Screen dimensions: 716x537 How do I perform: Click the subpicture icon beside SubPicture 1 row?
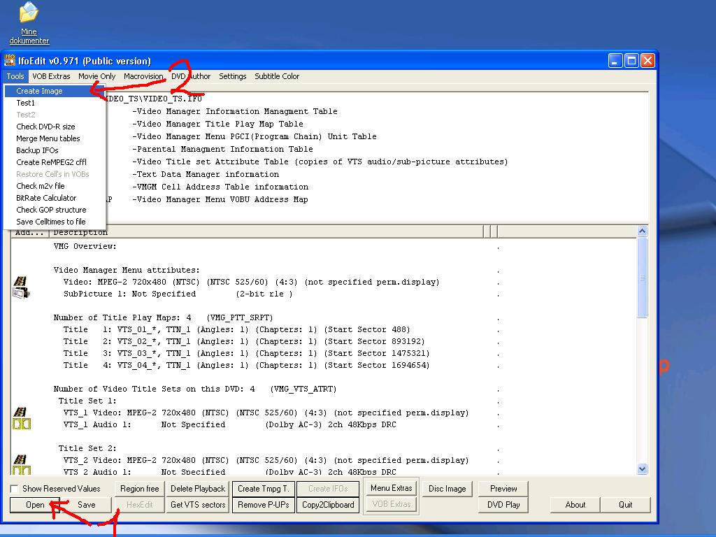(20, 293)
